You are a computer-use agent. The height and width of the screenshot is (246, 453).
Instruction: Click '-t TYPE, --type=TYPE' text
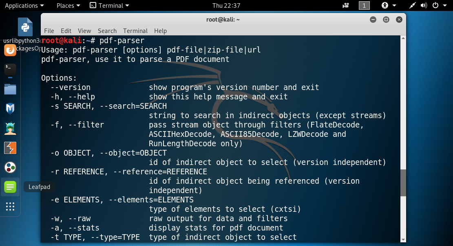[95, 237]
